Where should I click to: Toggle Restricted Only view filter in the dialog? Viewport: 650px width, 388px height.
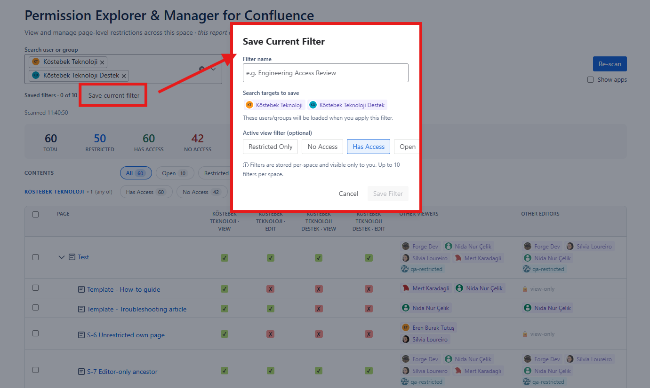[x=271, y=147]
